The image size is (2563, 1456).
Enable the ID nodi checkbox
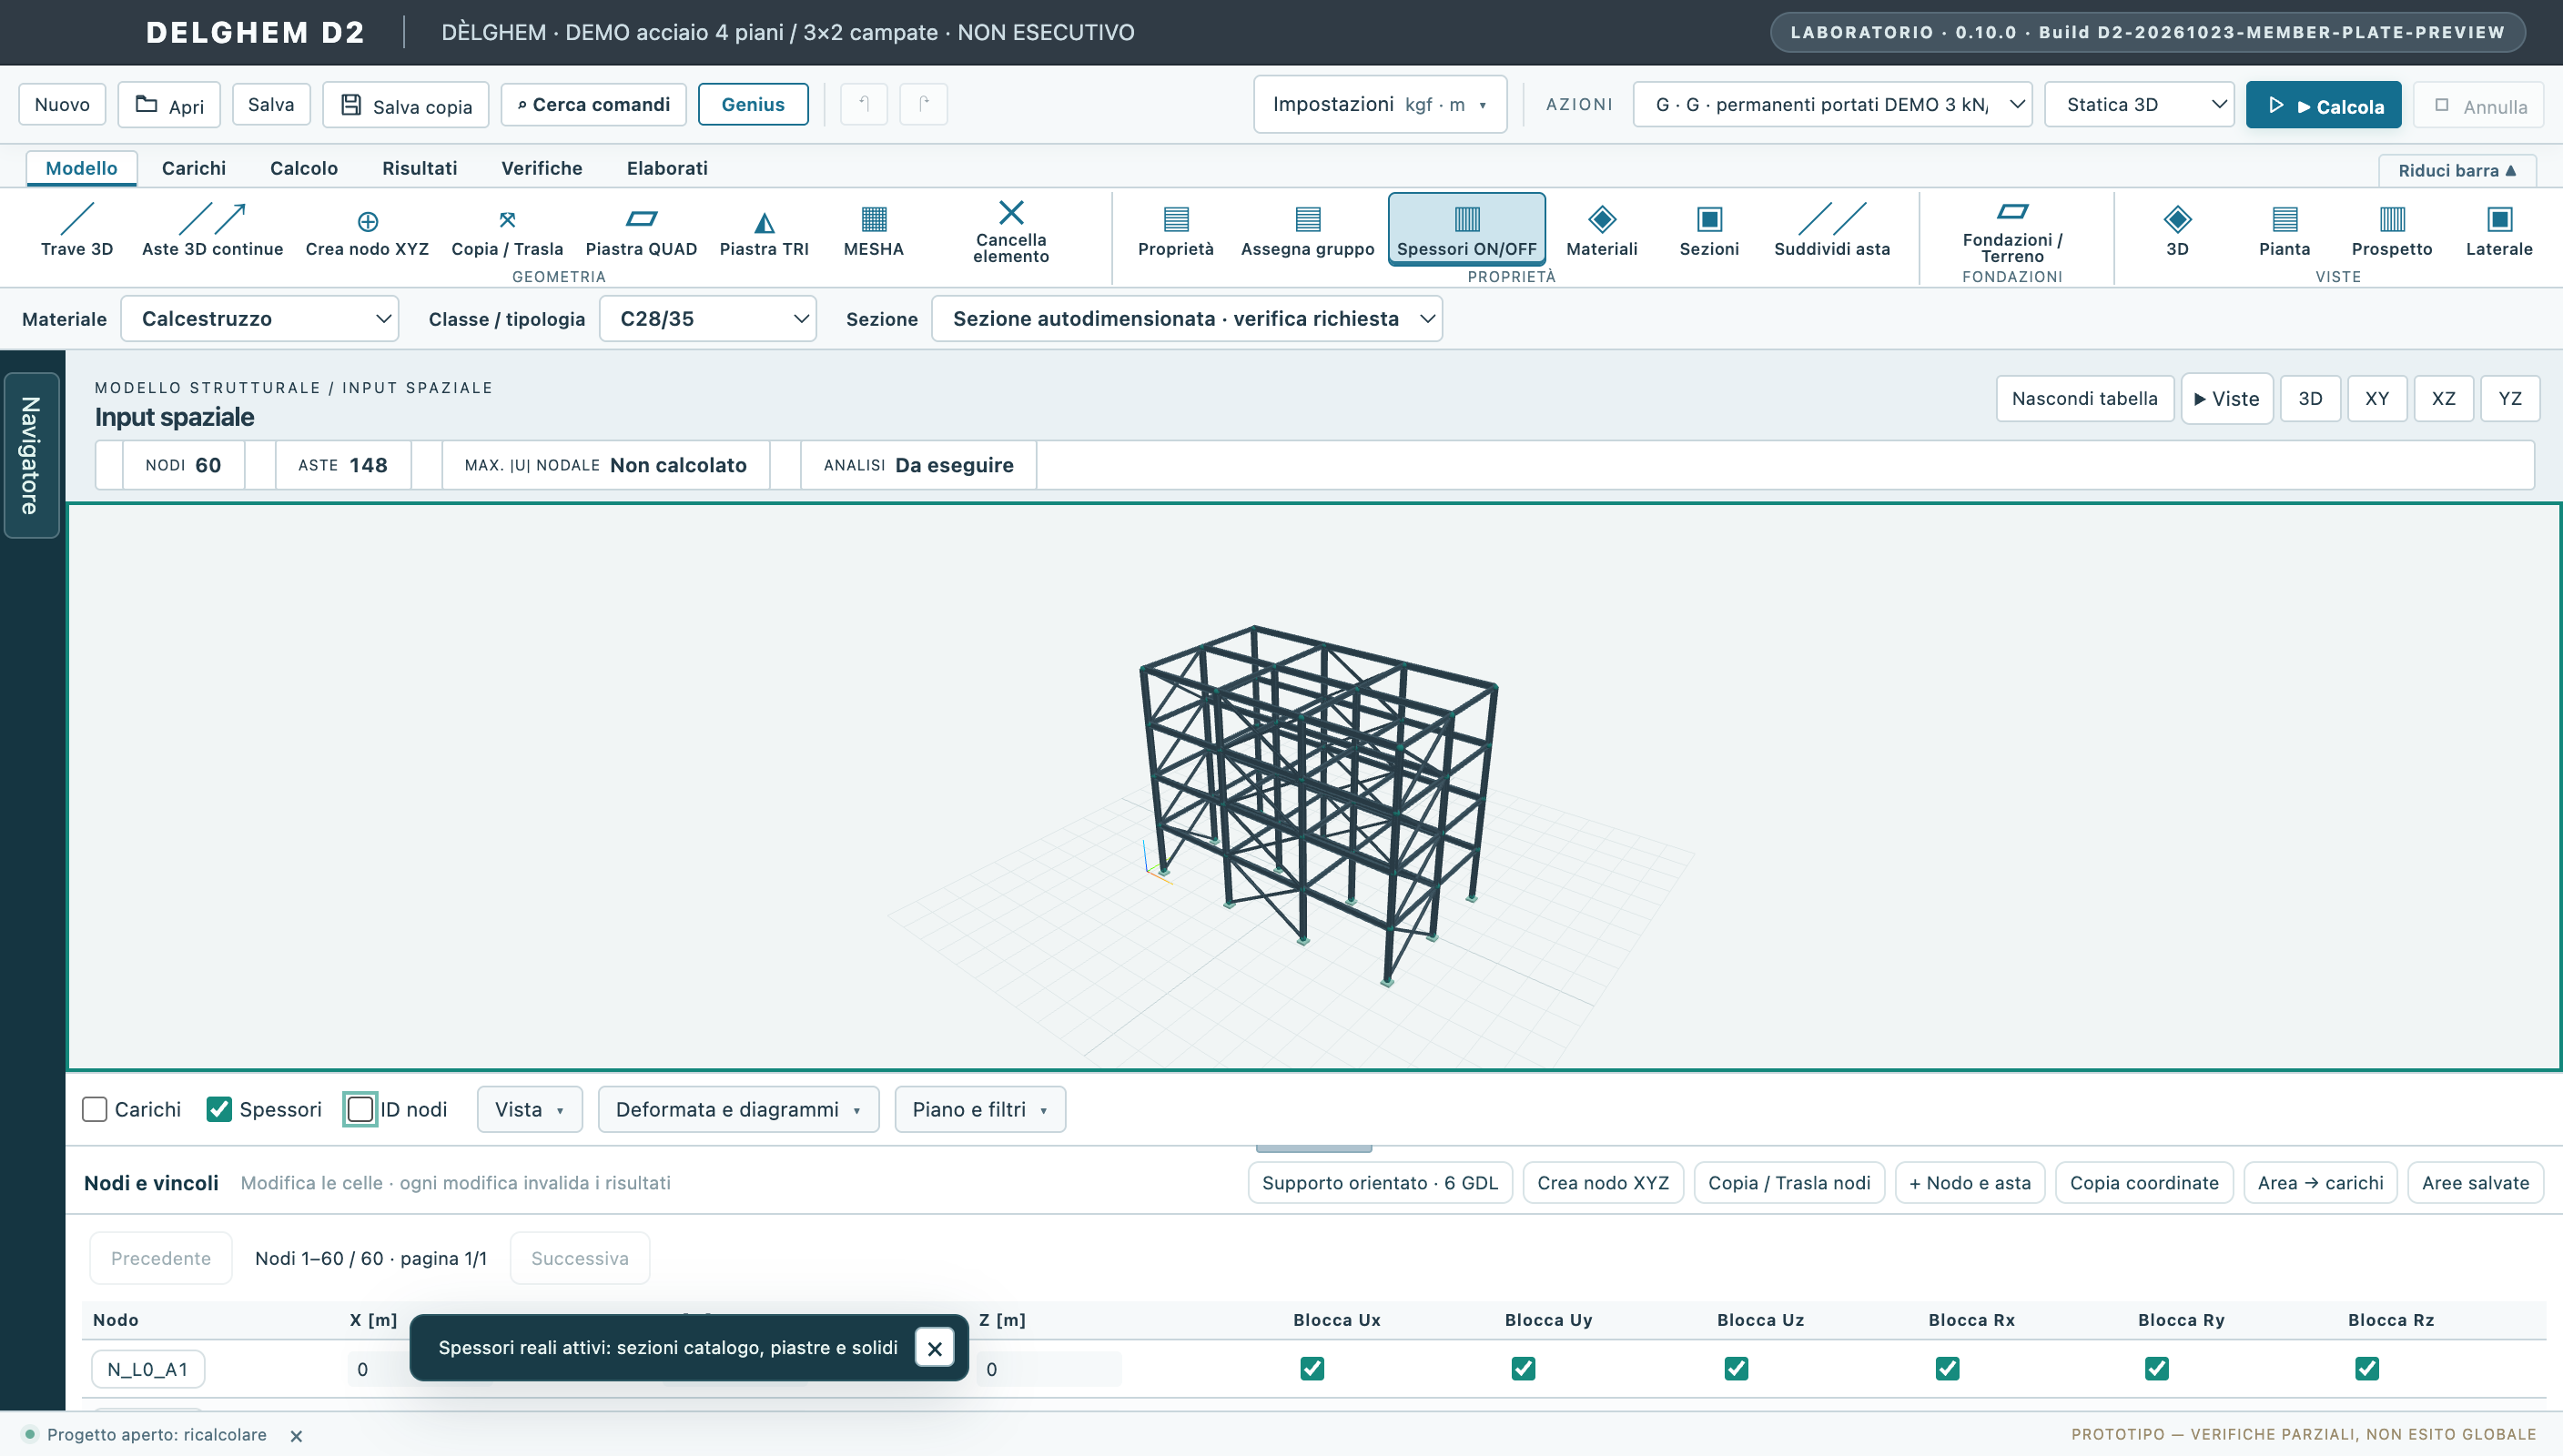tap(360, 1109)
